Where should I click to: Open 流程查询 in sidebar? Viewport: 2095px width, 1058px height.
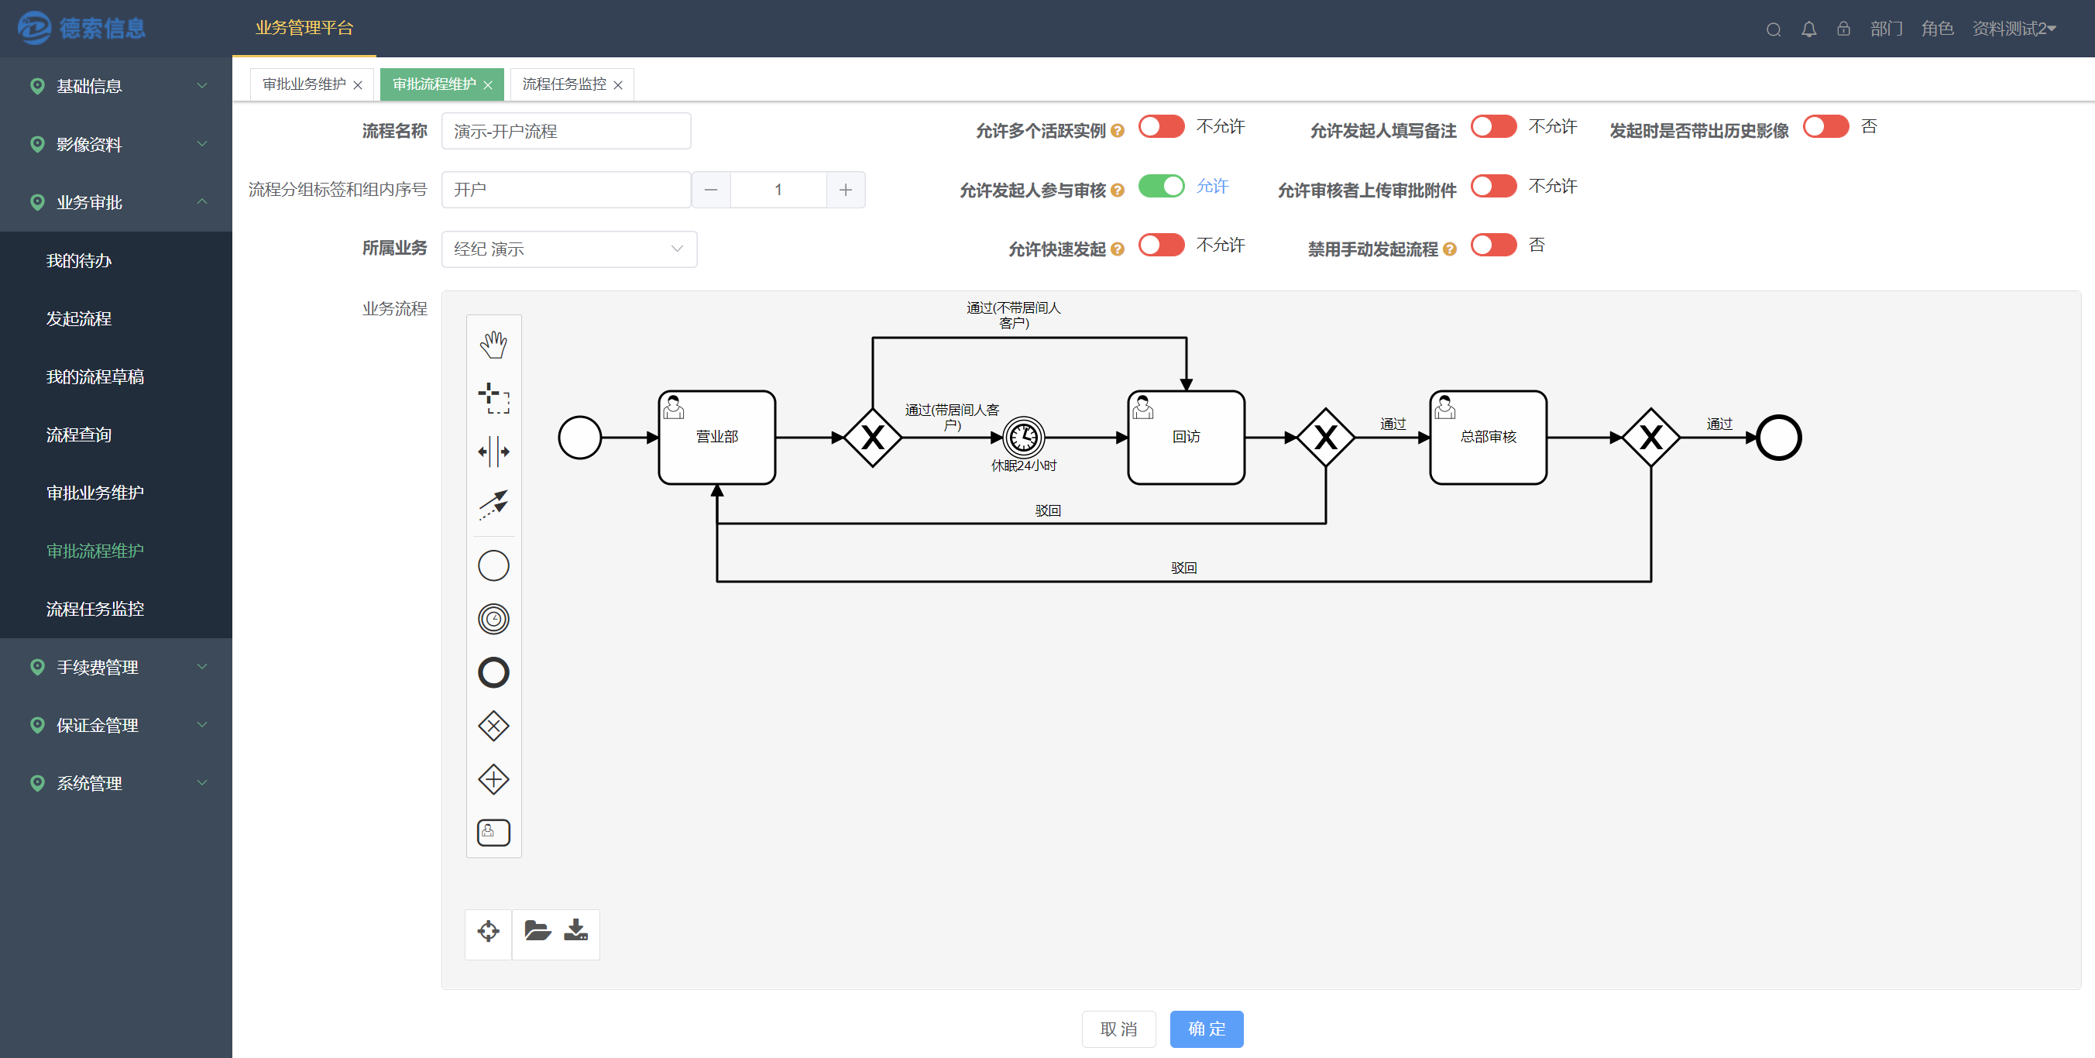coord(116,435)
